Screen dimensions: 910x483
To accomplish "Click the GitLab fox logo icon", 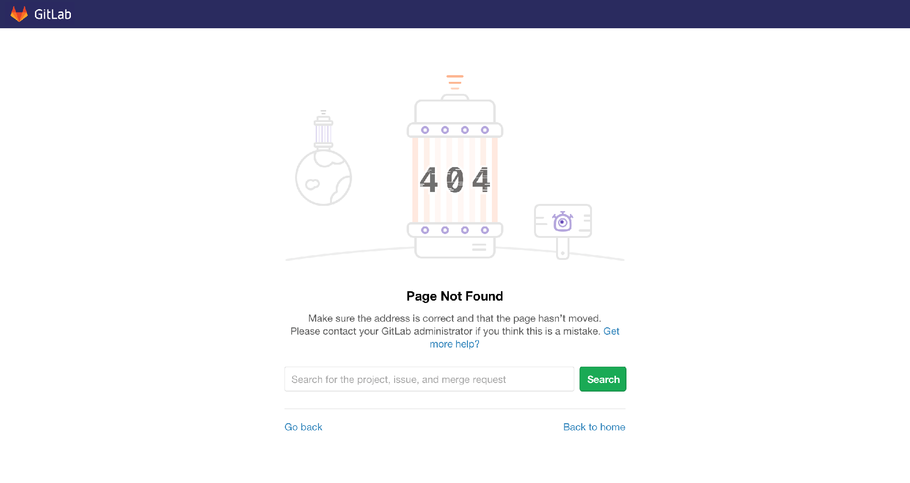I will [x=19, y=14].
